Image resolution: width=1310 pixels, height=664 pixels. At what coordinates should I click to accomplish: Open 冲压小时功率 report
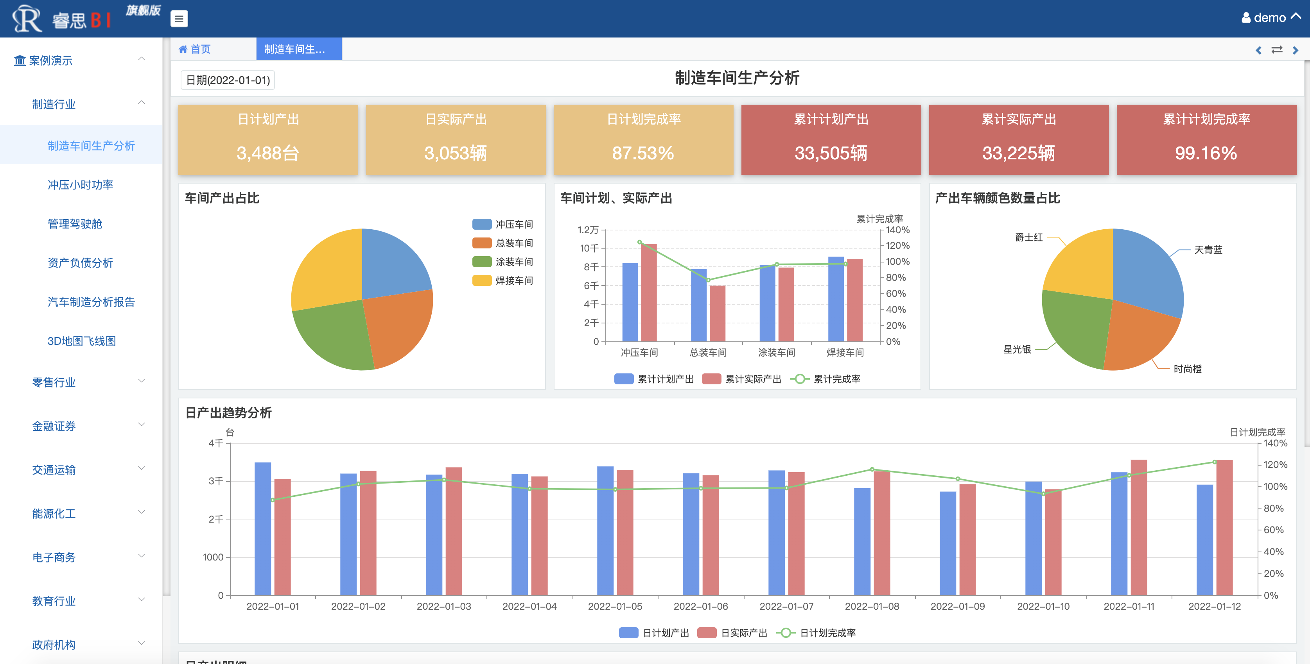click(81, 185)
